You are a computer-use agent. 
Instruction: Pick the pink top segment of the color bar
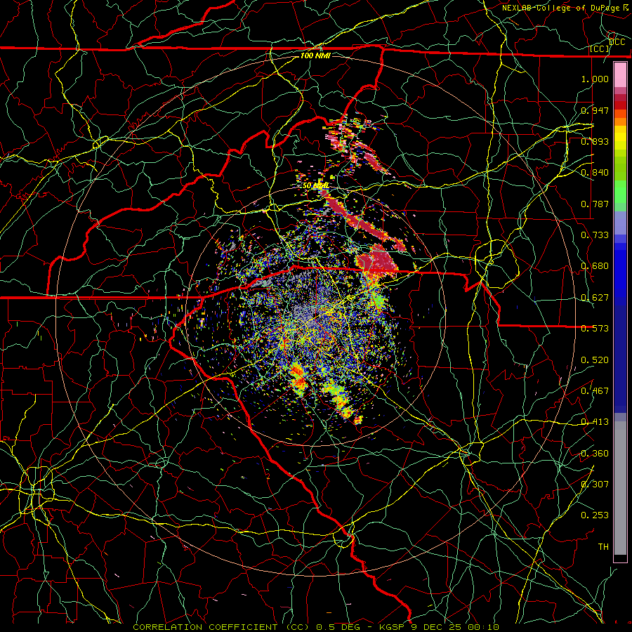click(620, 75)
